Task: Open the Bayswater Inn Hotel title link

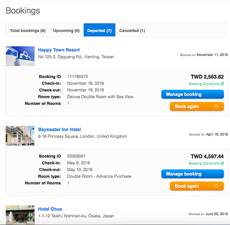Action: coord(59,130)
